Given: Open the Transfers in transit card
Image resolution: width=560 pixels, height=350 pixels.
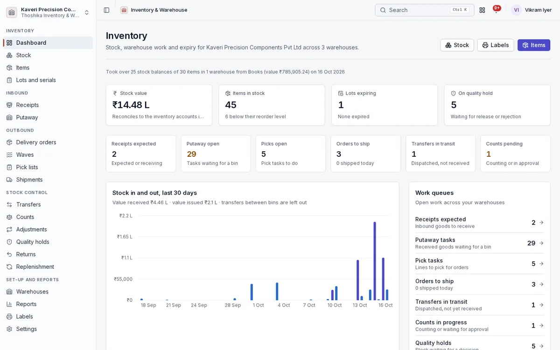Looking at the screenshot, I should 441,154.
